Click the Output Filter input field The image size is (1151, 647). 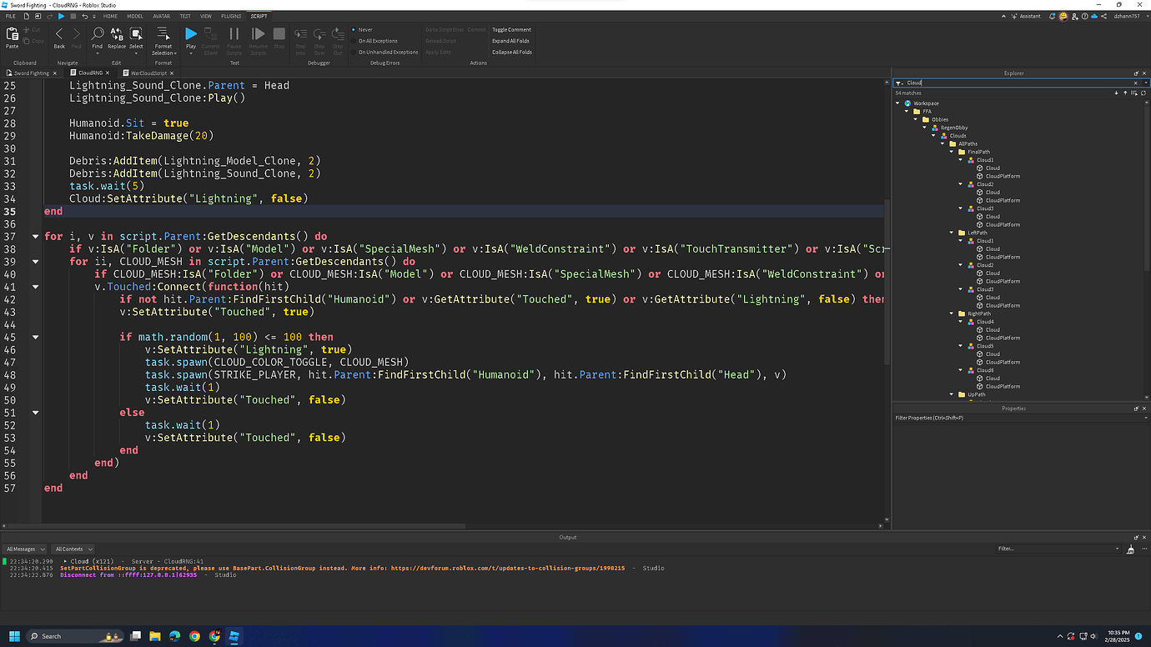pos(1058,549)
